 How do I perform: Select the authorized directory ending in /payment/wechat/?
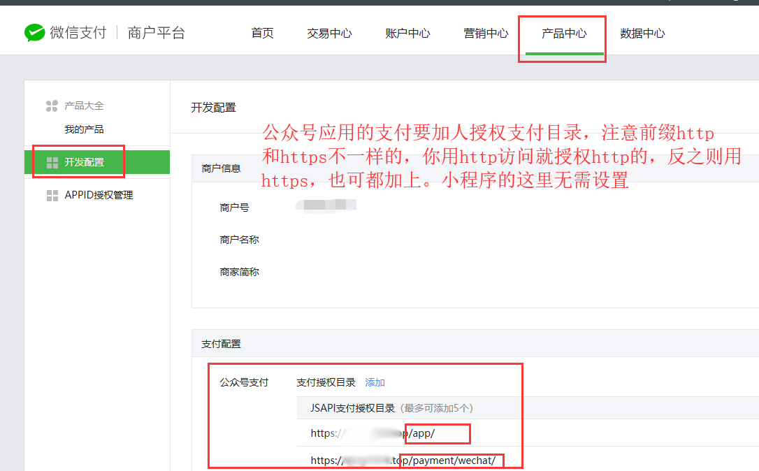403,461
